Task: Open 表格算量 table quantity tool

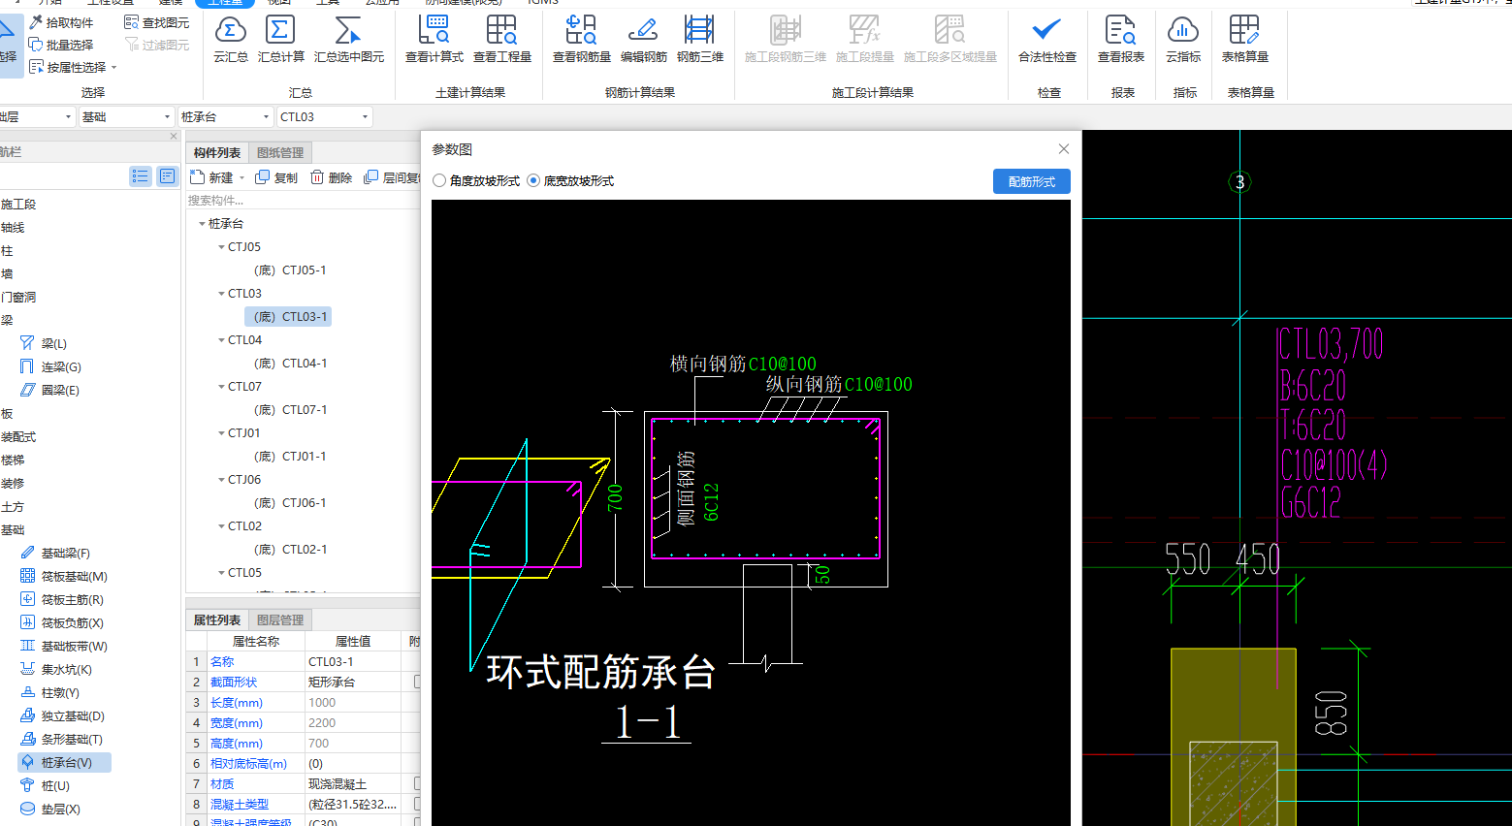Action: pos(1244,40)
